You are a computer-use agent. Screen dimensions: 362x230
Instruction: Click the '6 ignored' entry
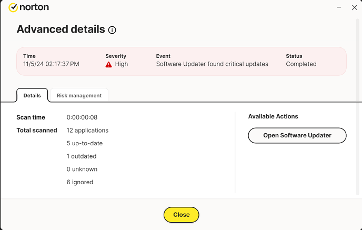pyautogui.click(x=80, y=182)
